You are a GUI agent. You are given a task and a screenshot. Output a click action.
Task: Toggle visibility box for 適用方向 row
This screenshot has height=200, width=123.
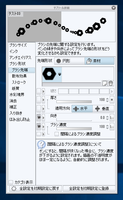coord(39,109)
